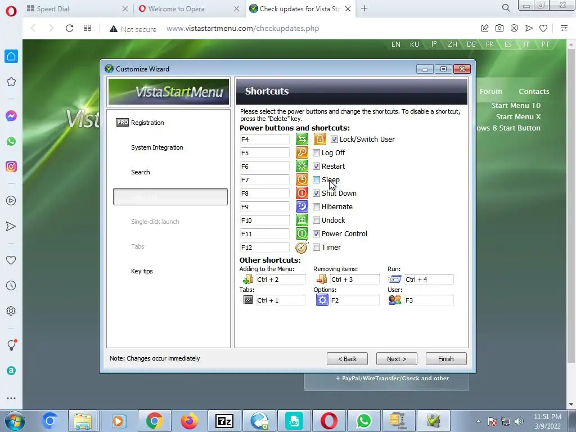Click Opera snapshot camera icon

point(499,28)
